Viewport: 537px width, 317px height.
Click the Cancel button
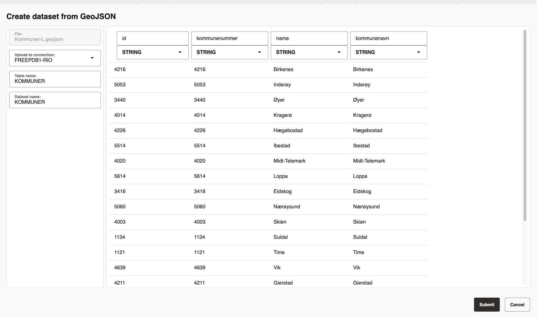tap(517, 305)
